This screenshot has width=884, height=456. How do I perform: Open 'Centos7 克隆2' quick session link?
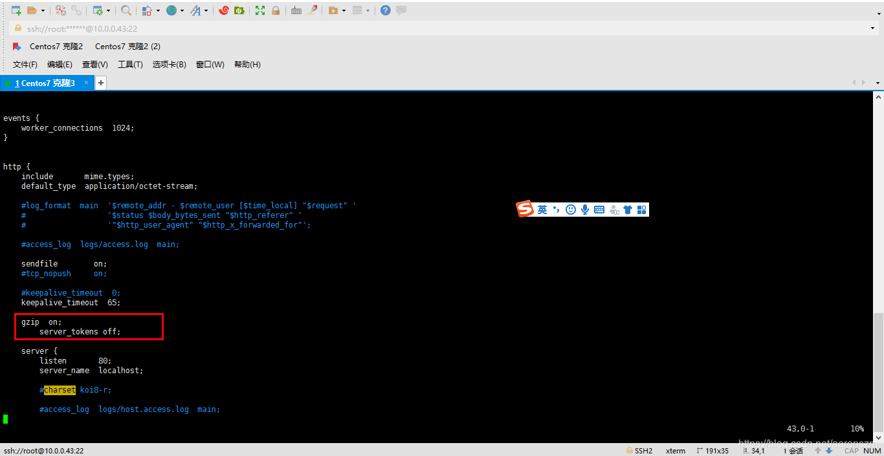click(x=56, y=47)
